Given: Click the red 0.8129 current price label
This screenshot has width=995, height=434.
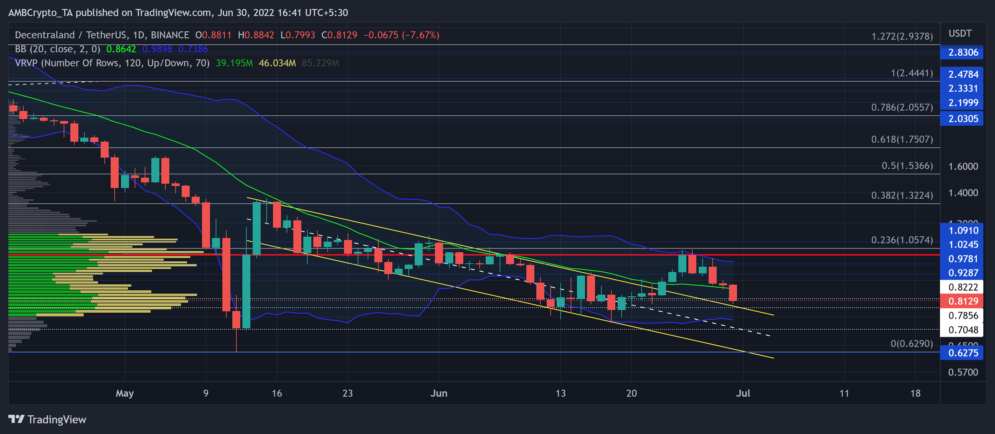Looking at the screenshot, I should (x=963, y=301).
